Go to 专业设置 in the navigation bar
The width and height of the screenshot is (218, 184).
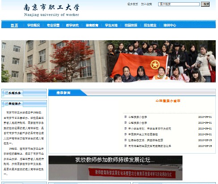[53, 25]
